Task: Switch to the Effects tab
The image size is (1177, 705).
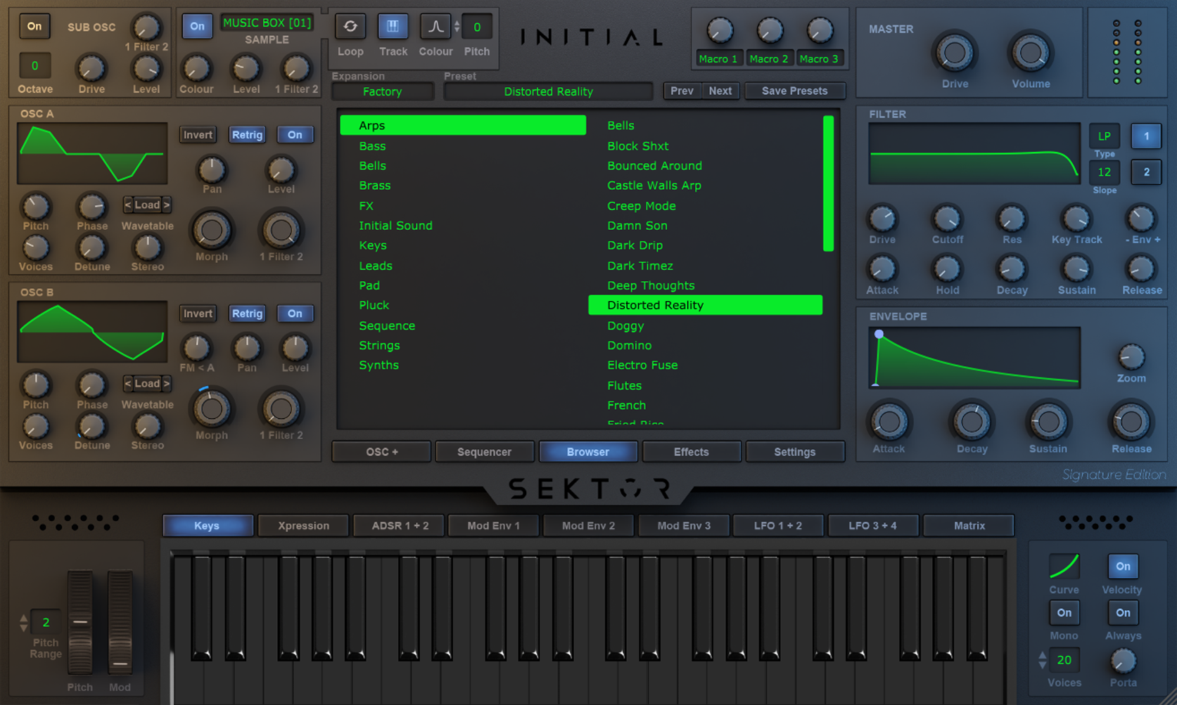Action: click(x=691, y=451)
